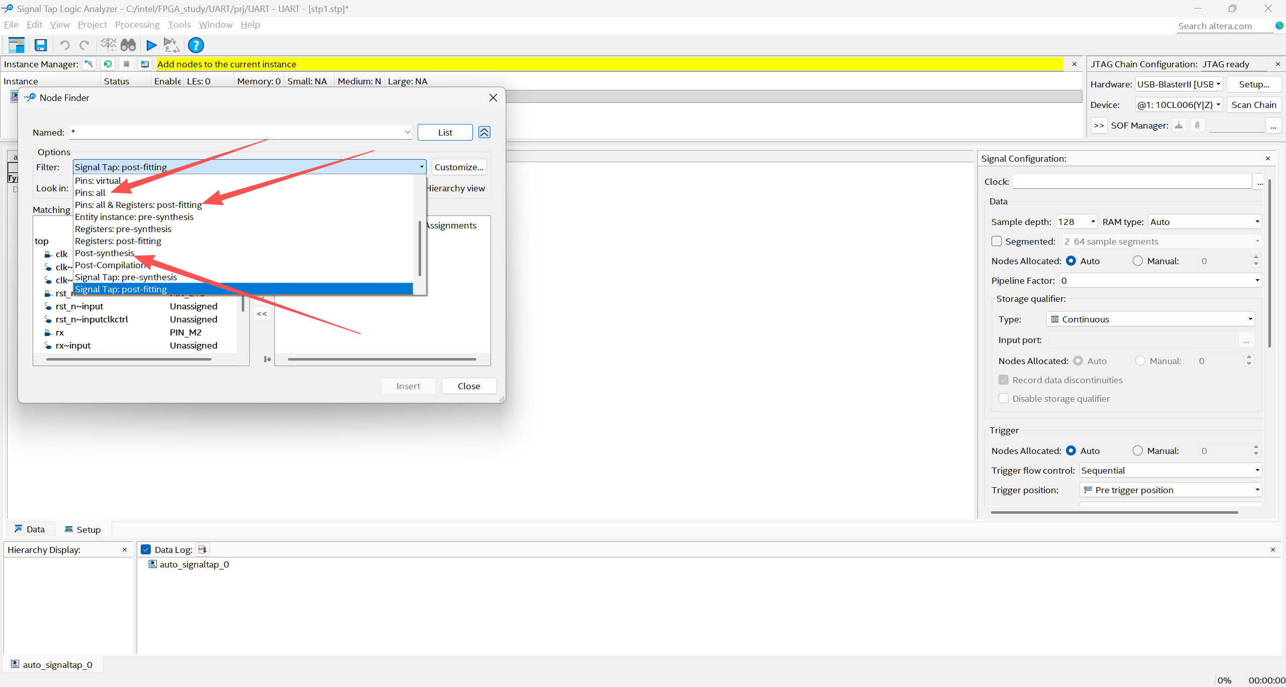Click Autorun Analysis in Instance Manager
This screenshot has width=1286, height=687.
108,64
